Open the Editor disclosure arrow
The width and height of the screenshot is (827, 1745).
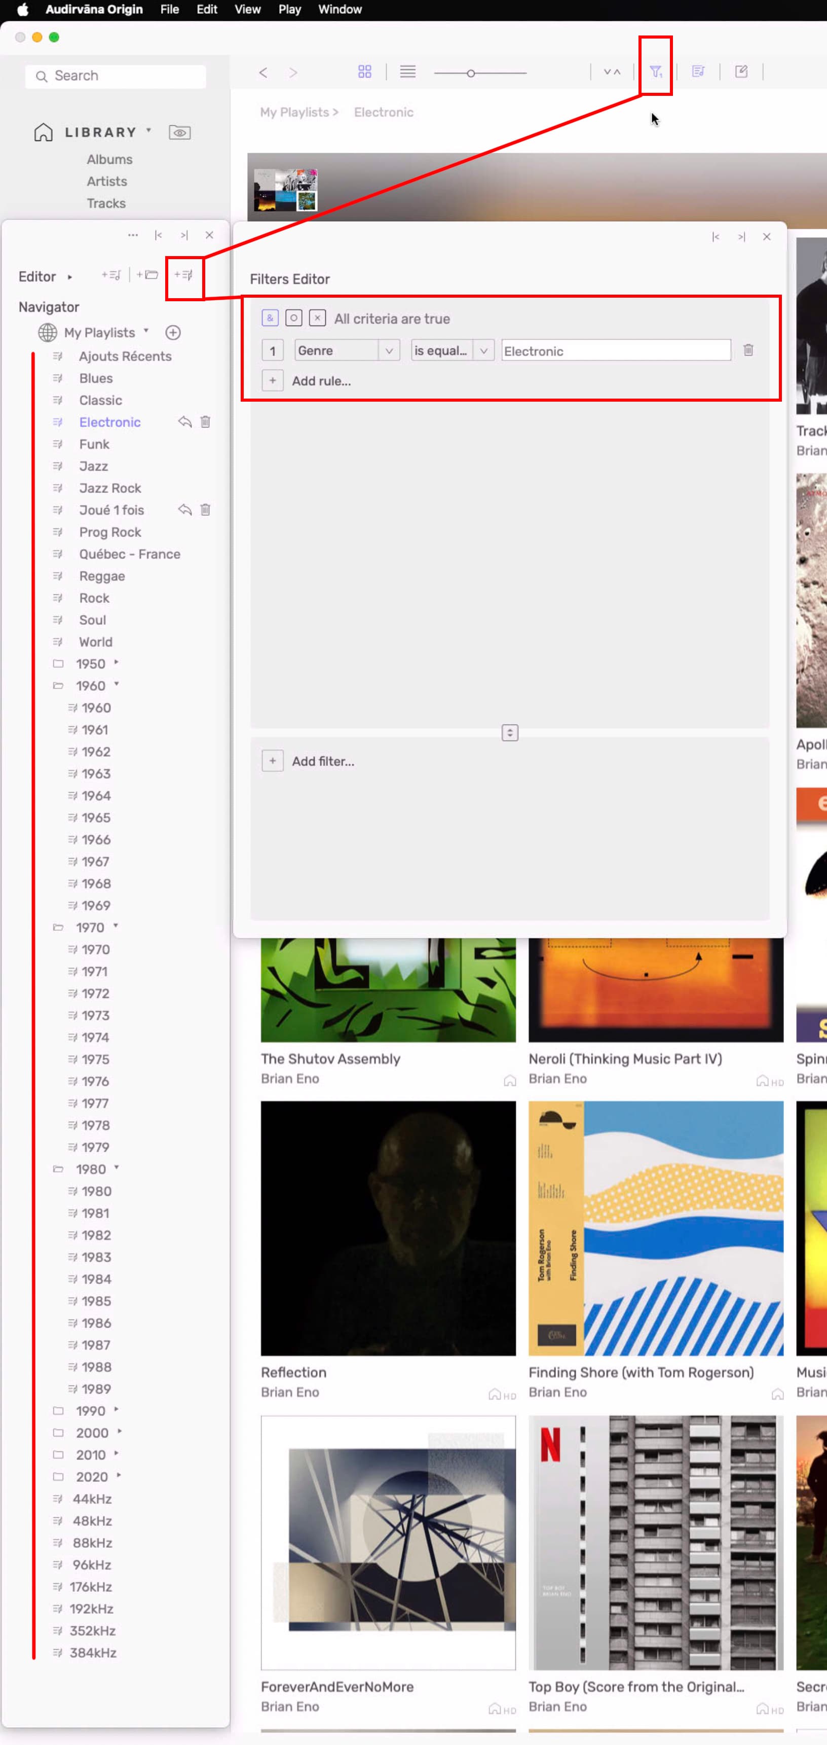tap(70, 277)
